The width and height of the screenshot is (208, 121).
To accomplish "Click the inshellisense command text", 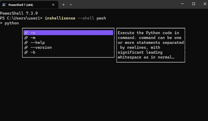I will (x=60, y=18).
